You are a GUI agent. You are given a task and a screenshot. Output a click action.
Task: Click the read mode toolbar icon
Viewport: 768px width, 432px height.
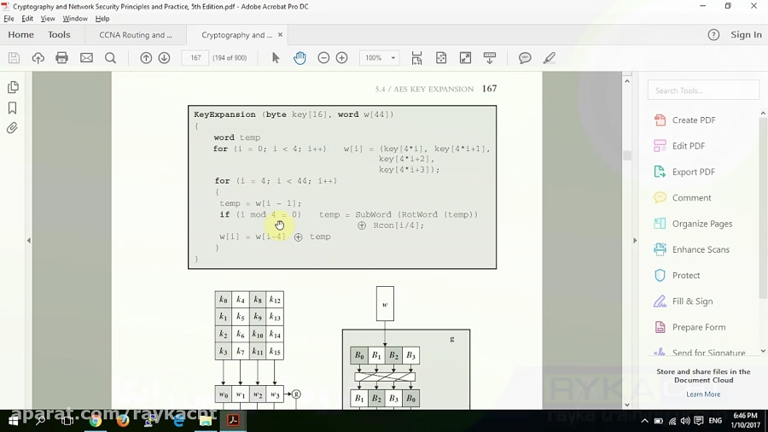[489, 58]
